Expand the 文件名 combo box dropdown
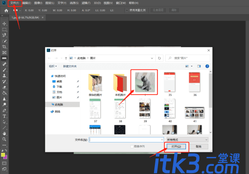The height and width of the screenshot is (174, 249). tap(162, 140)
